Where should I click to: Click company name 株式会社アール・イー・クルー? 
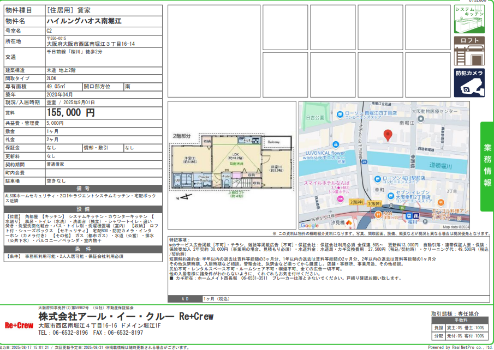pos(106,317)
